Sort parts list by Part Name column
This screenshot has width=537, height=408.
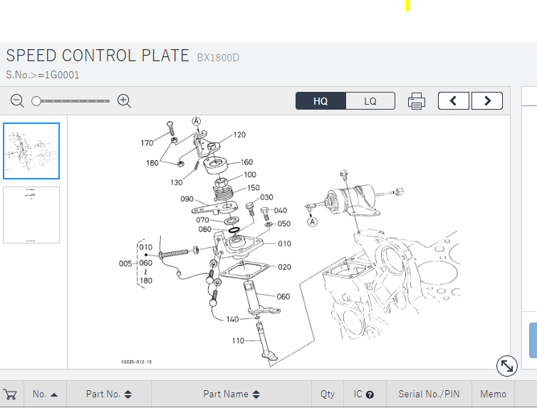pyautogui.click(x=231, y=394)
